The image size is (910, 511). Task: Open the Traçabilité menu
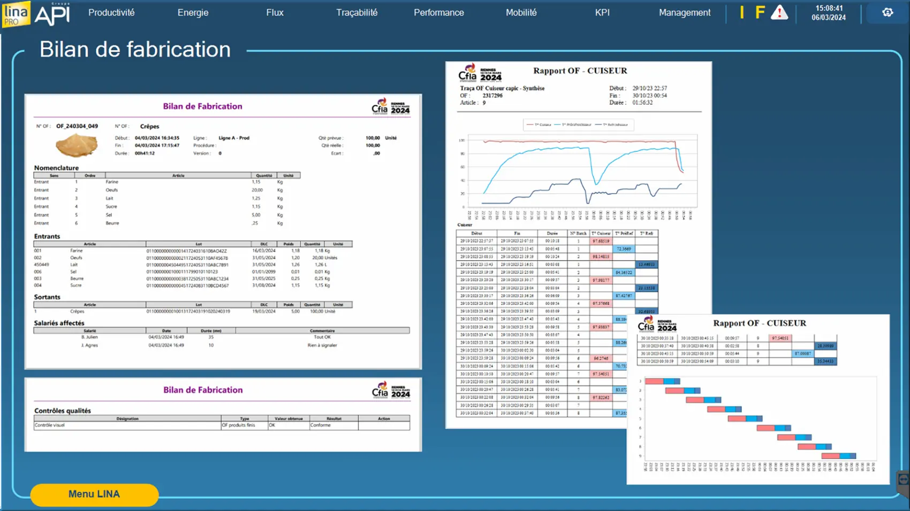tap(357, 12)
